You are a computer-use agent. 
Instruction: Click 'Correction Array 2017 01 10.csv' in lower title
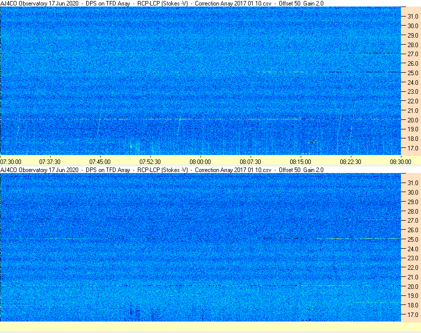tap(233, 170)
